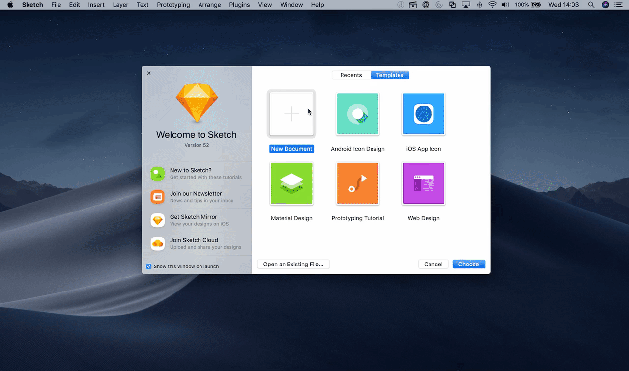Select the Android Icon Design template

(x=358, y=114)
